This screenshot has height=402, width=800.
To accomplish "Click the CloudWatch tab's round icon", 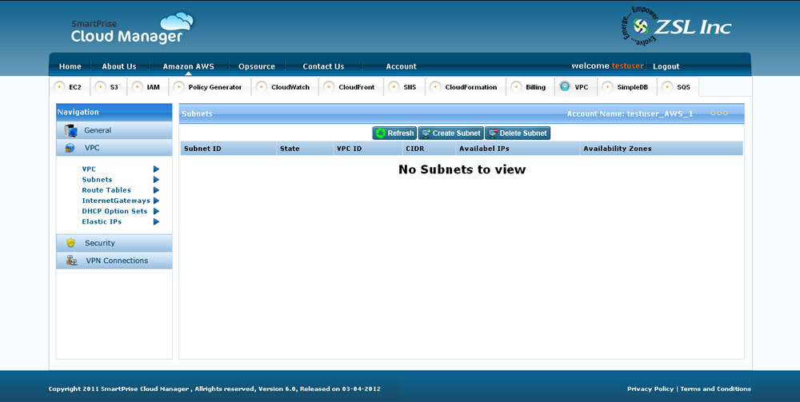I will click(262, 87).
